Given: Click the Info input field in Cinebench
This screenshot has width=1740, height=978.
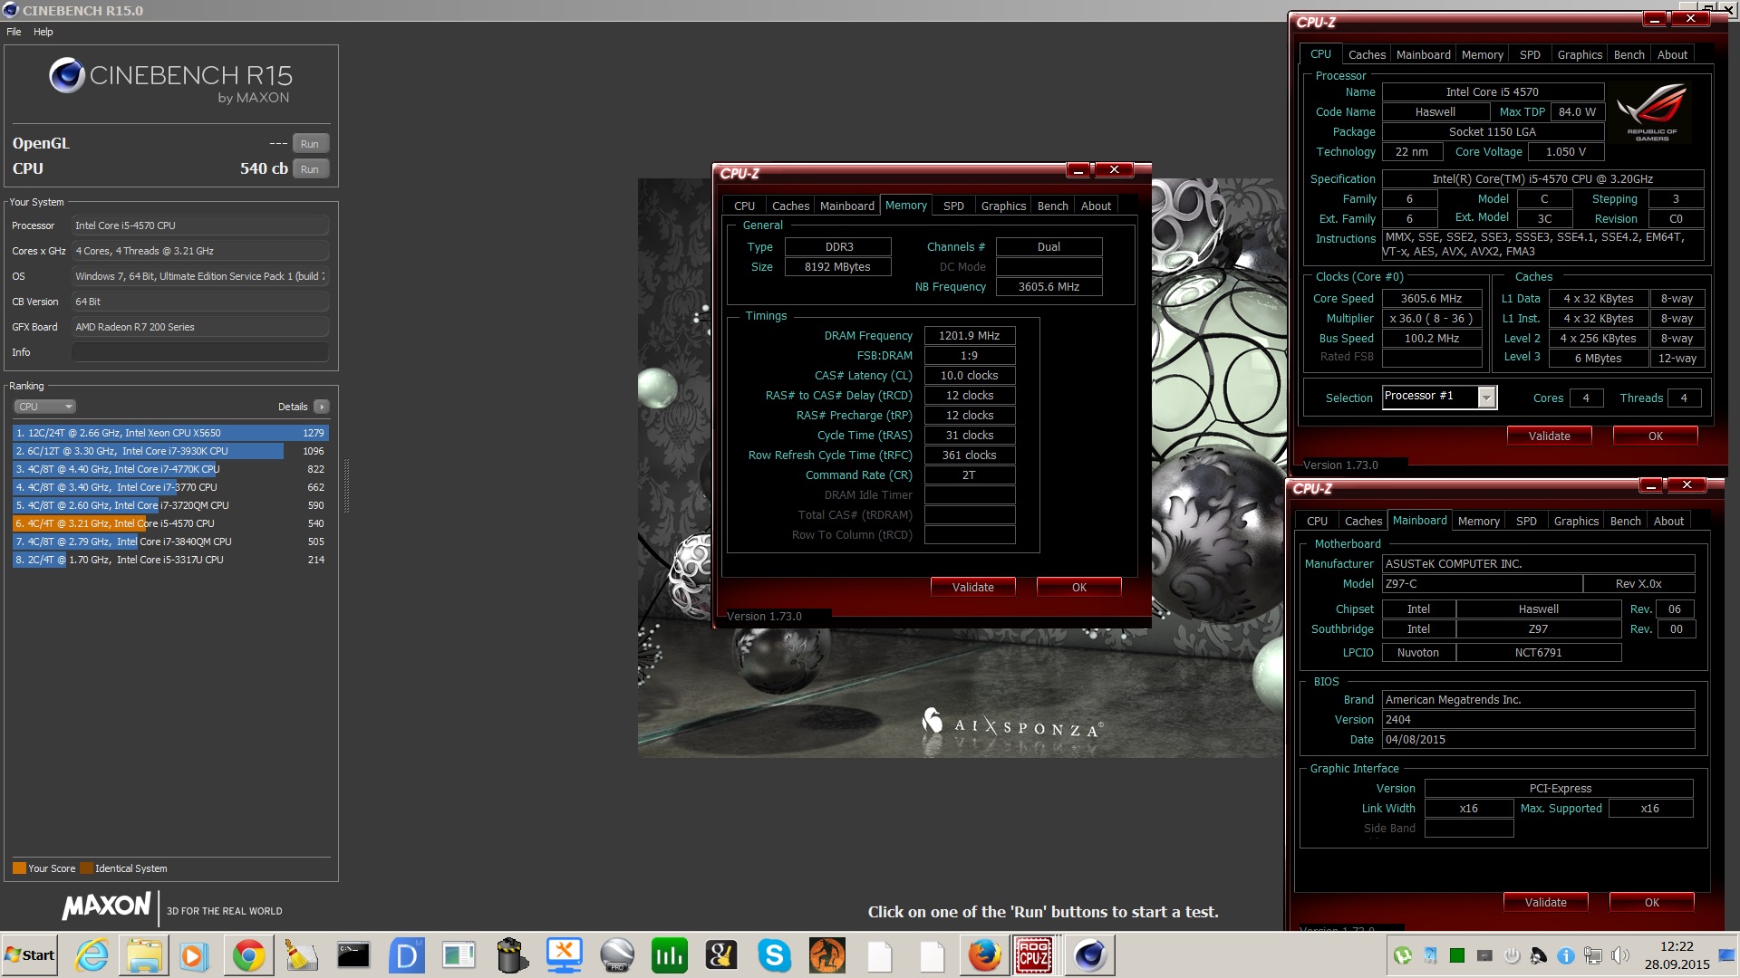Looking at the screenshot, I should 199,352.
